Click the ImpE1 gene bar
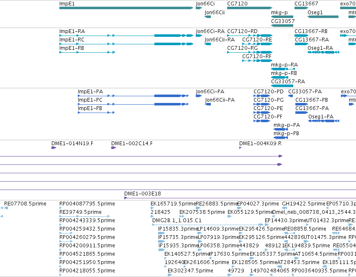The image size is (356, 277). [126, 8]
